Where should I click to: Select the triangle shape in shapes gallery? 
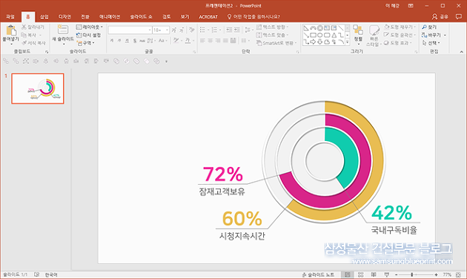tap(334, 35)
